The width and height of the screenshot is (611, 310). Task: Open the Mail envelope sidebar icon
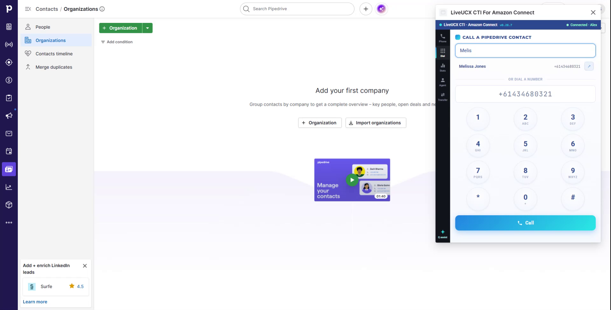pos(9,134)
